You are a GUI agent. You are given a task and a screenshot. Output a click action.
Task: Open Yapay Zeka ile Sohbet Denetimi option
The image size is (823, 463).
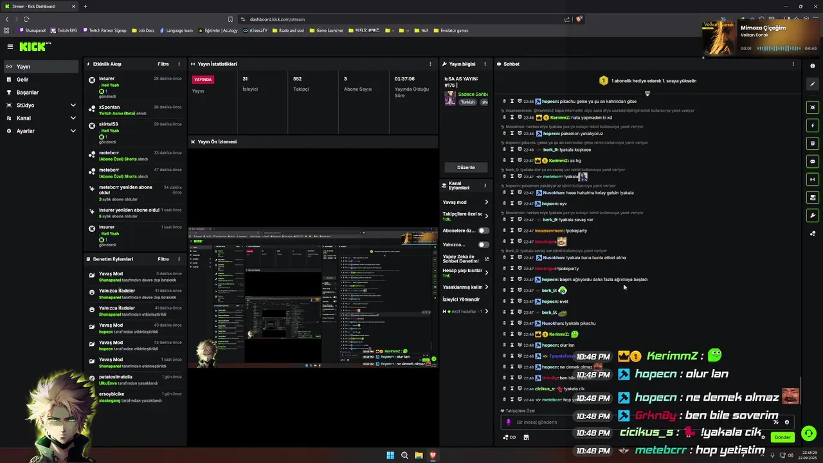click(x=466, y=259)
